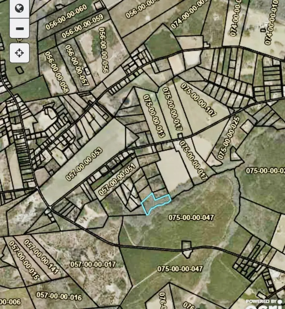Click parcel label 057-00-00-016

point(59,296)
